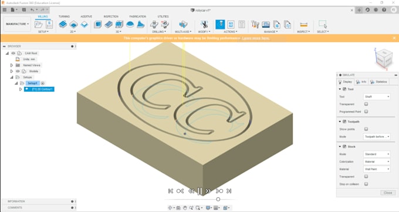
Task: Click the Save icon in the top bar
Action: coord(24,10)
